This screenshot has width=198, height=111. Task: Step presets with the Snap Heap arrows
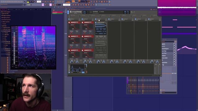[88, 12]
